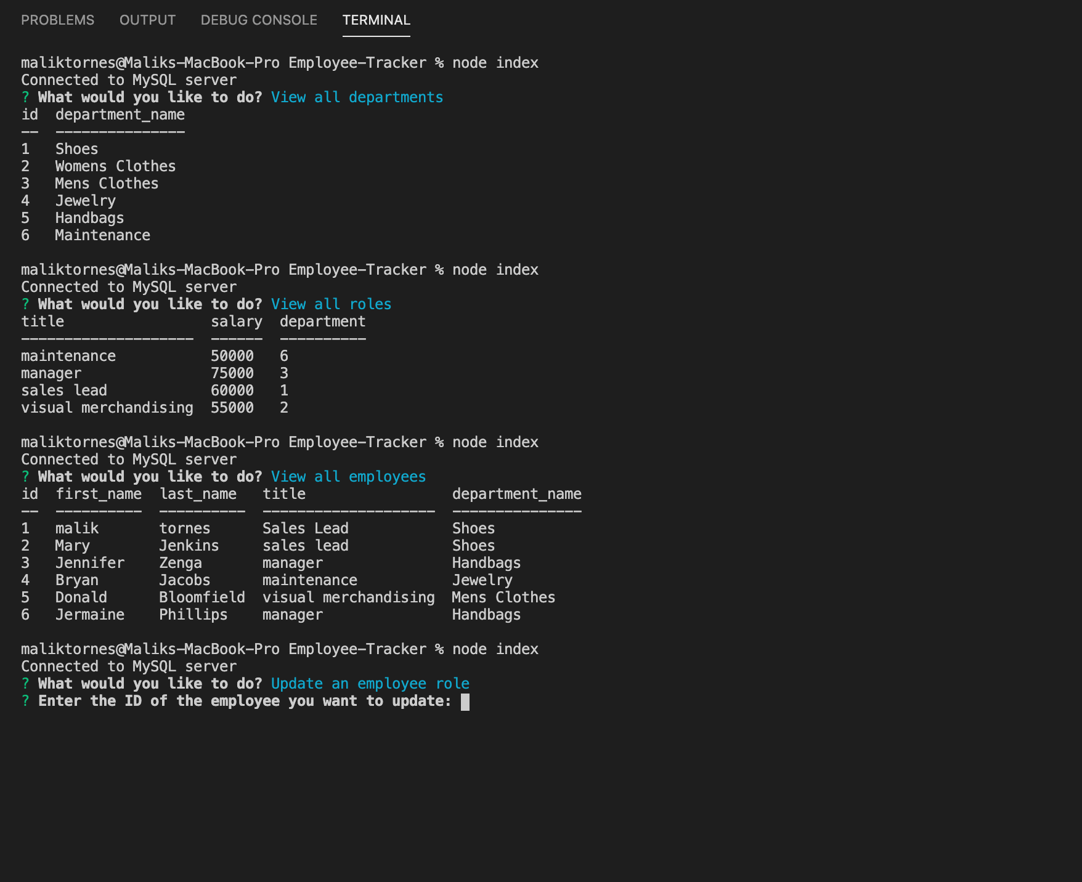This screenshot has height=882, width=1082.
Task: Click the department_name column header
Action: (517, 493)
